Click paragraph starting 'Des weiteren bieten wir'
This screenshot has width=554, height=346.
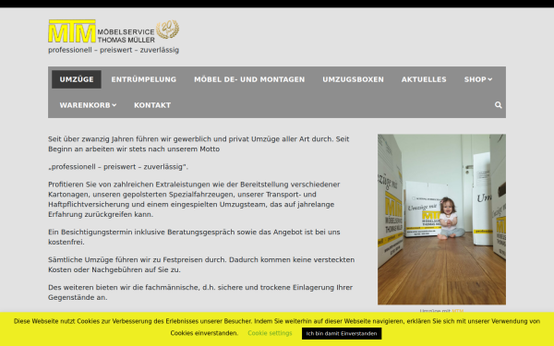click(x=200, y=292)
